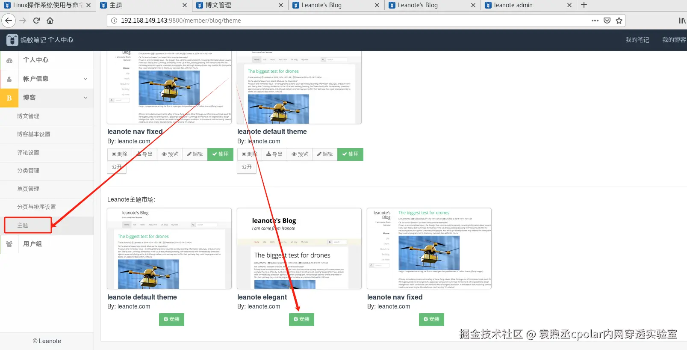The height and width of the screenshot is (350, 687).
Task: Click the browser forward arrow
Action: [x=23, y=21]
